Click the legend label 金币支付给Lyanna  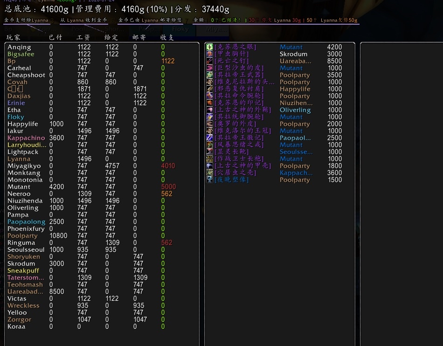point(26,20)
